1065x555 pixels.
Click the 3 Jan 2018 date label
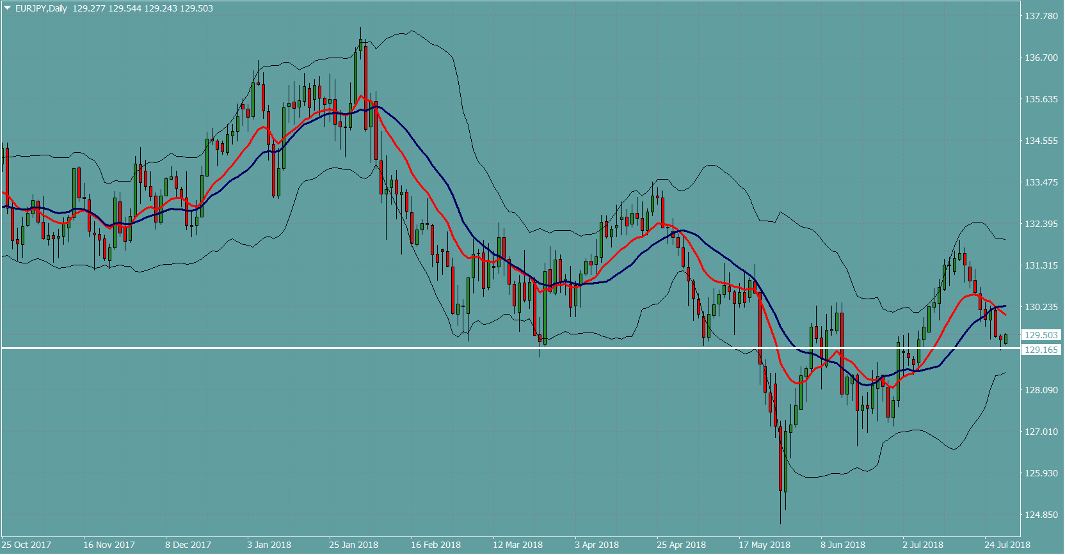pos(269,545)
